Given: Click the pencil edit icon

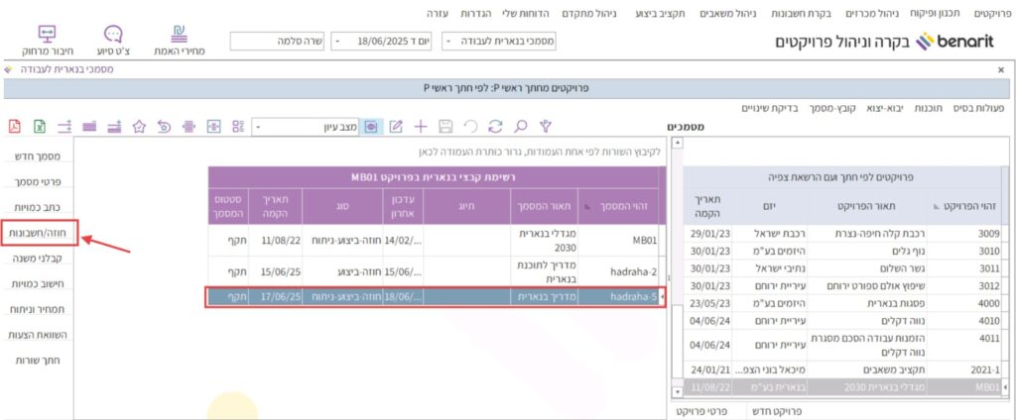Looking at the screenshot, I should click(x=397, y=127).
